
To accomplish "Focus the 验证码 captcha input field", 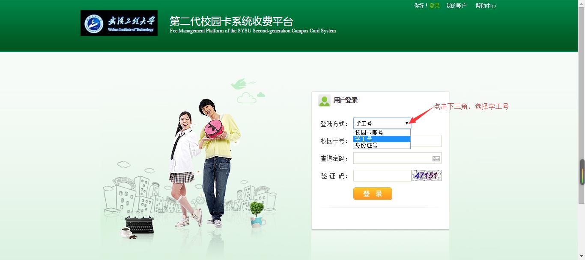I will coord(382,175).
